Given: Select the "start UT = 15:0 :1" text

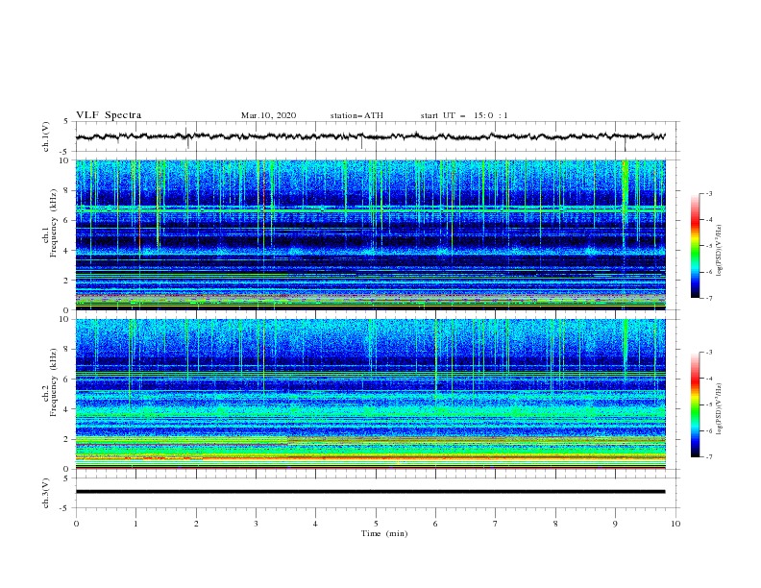Looking at the screenshot, I should tap(464, 115).
